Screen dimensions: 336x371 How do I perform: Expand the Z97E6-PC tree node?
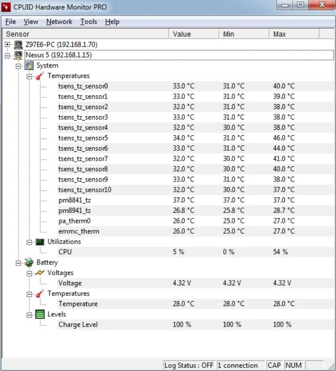click(x=7, y=44)
